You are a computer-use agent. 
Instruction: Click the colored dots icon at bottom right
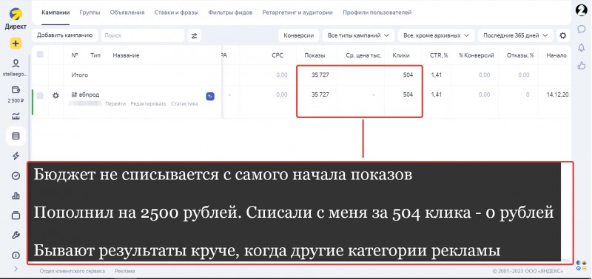click(582, 265)
